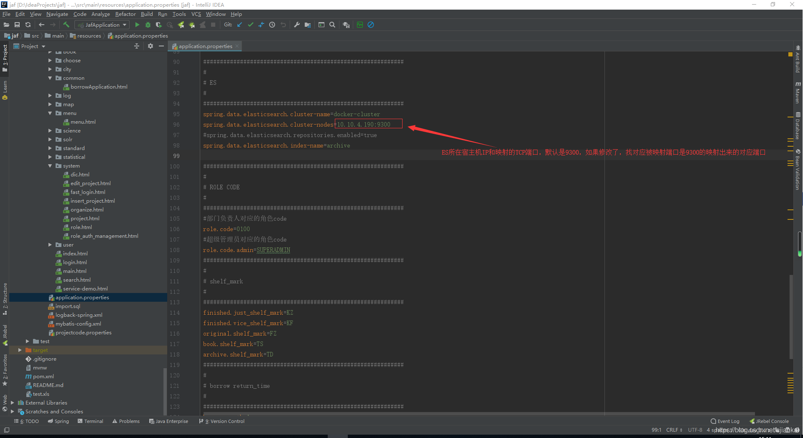This screenshot has width=803, height=438.
Task: Open Project view selector dropdown
Action: coord(29,46)
